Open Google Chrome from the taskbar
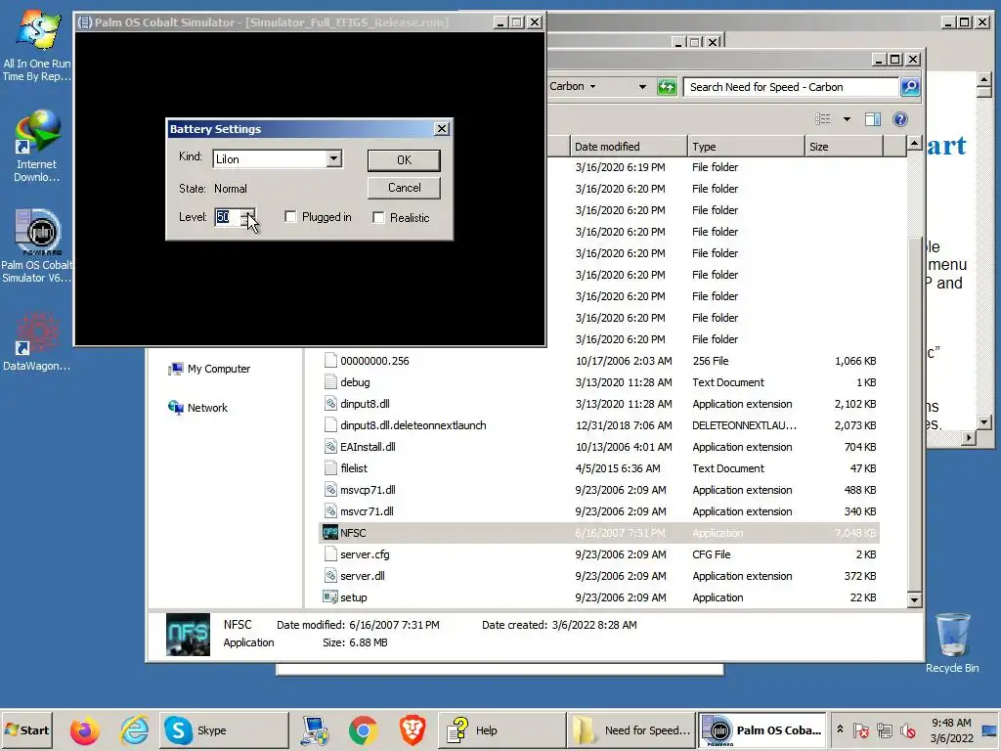 pyautogui.click(x=363, y=729)
